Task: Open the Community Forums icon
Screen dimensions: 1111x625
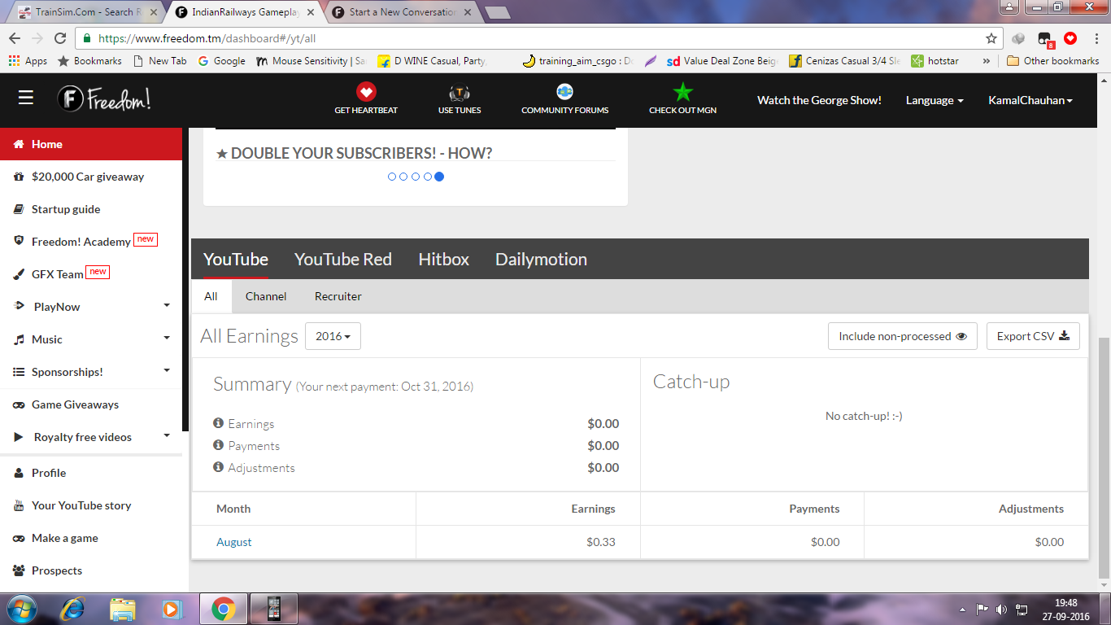Action: click(564, 92)
